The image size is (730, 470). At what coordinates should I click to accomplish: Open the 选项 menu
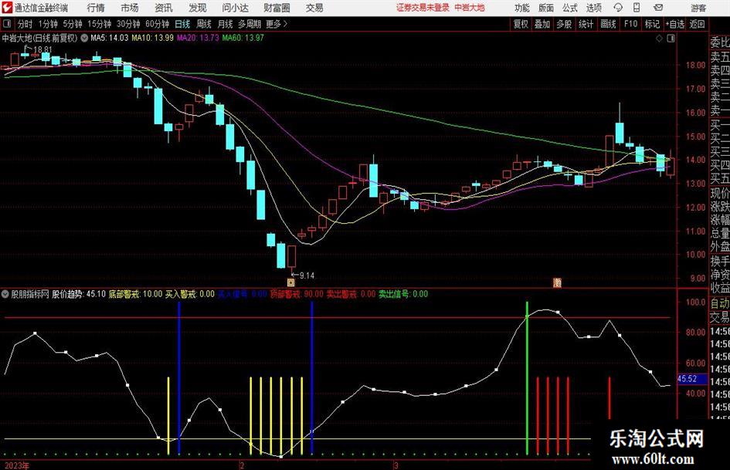tap(593, 8)
